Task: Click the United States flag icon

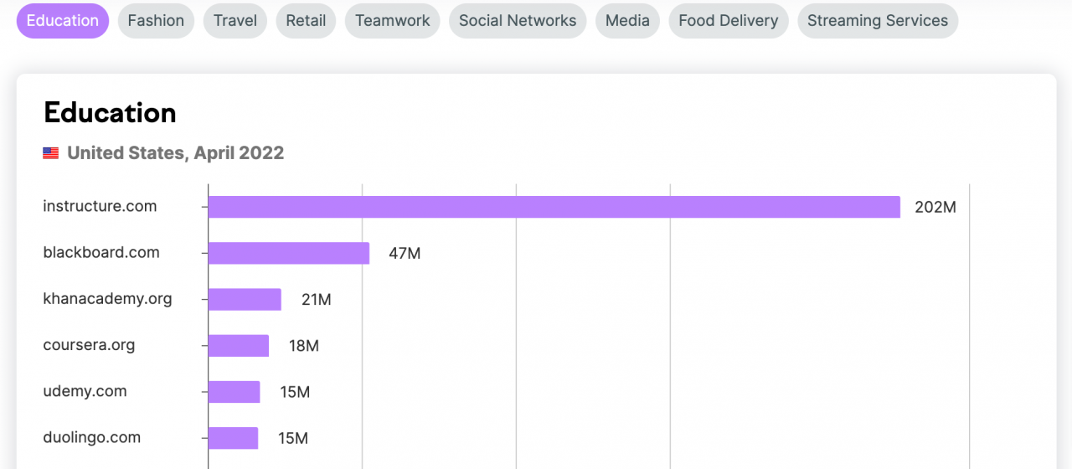Action: click(x=51, y=153)
